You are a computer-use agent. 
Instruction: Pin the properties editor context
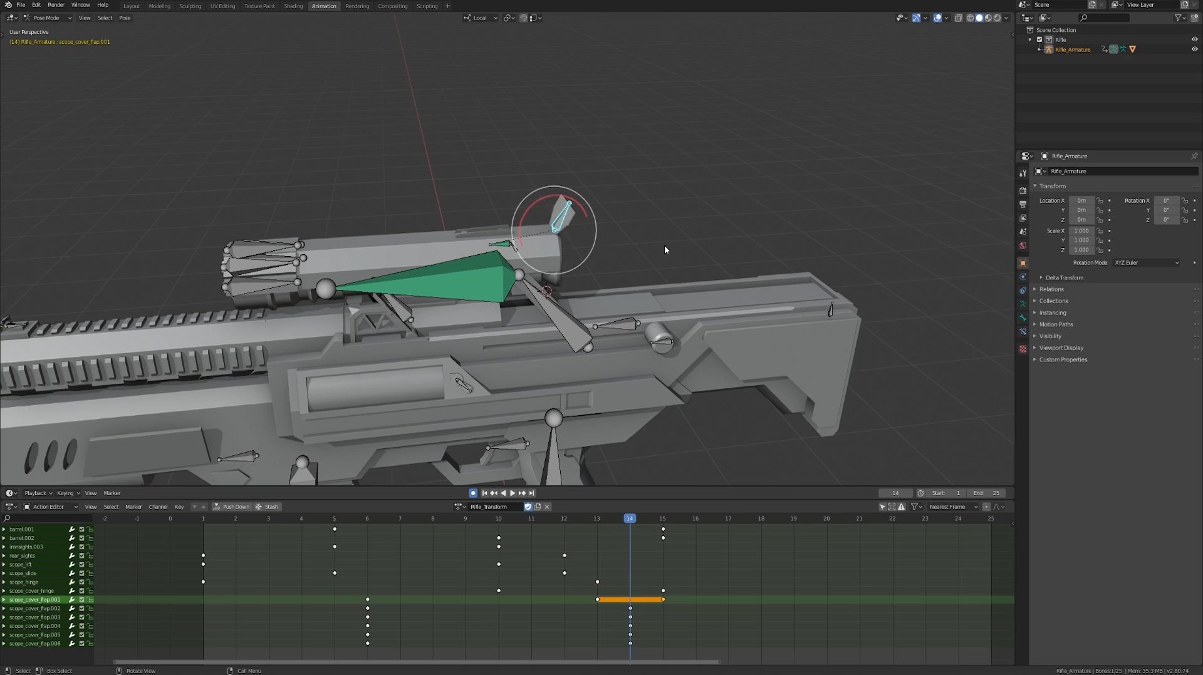pyautogui.click(x=1194, y=156)
